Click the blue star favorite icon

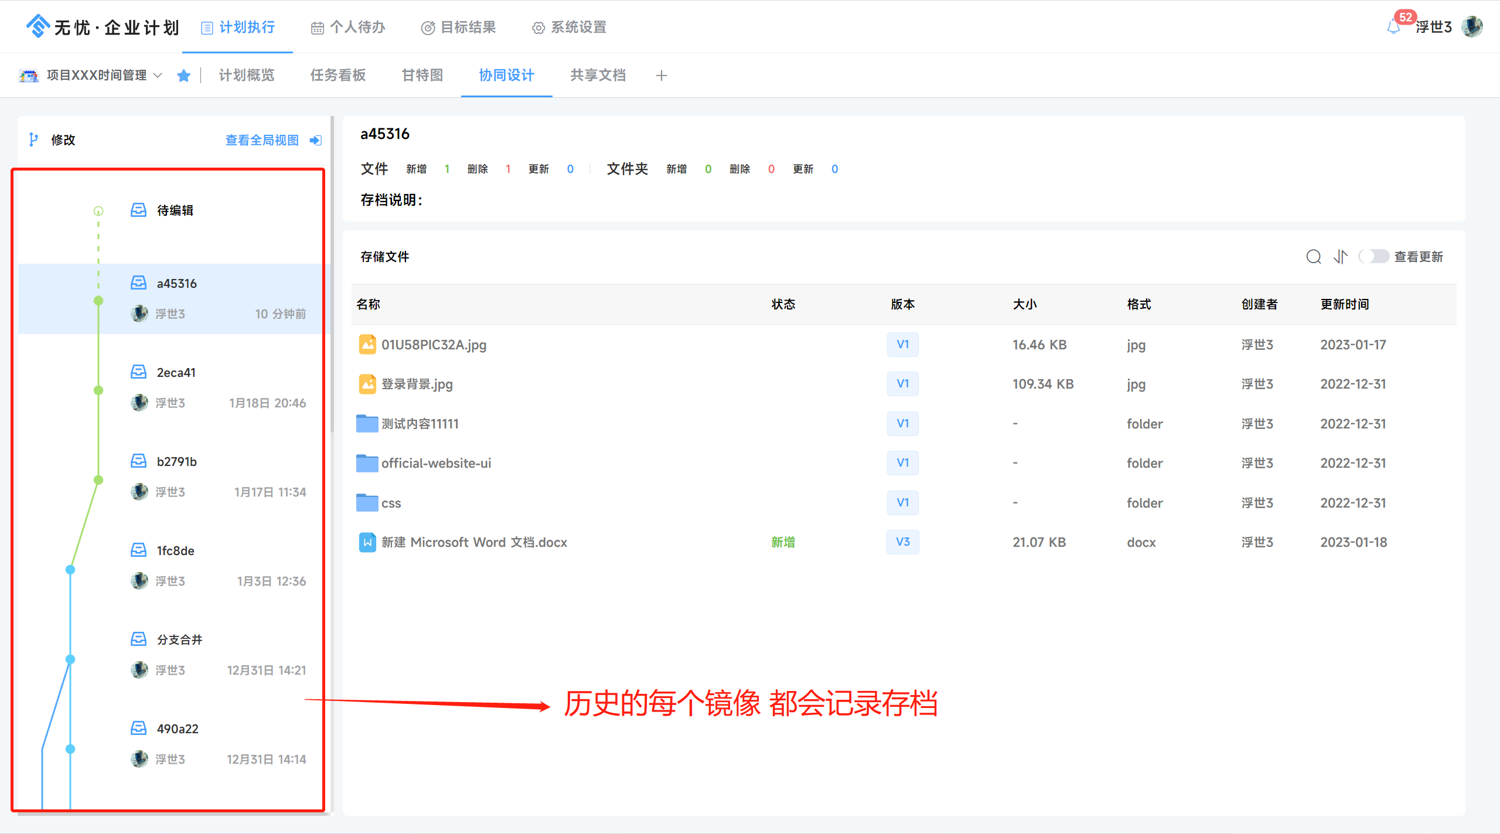[183, 76]
